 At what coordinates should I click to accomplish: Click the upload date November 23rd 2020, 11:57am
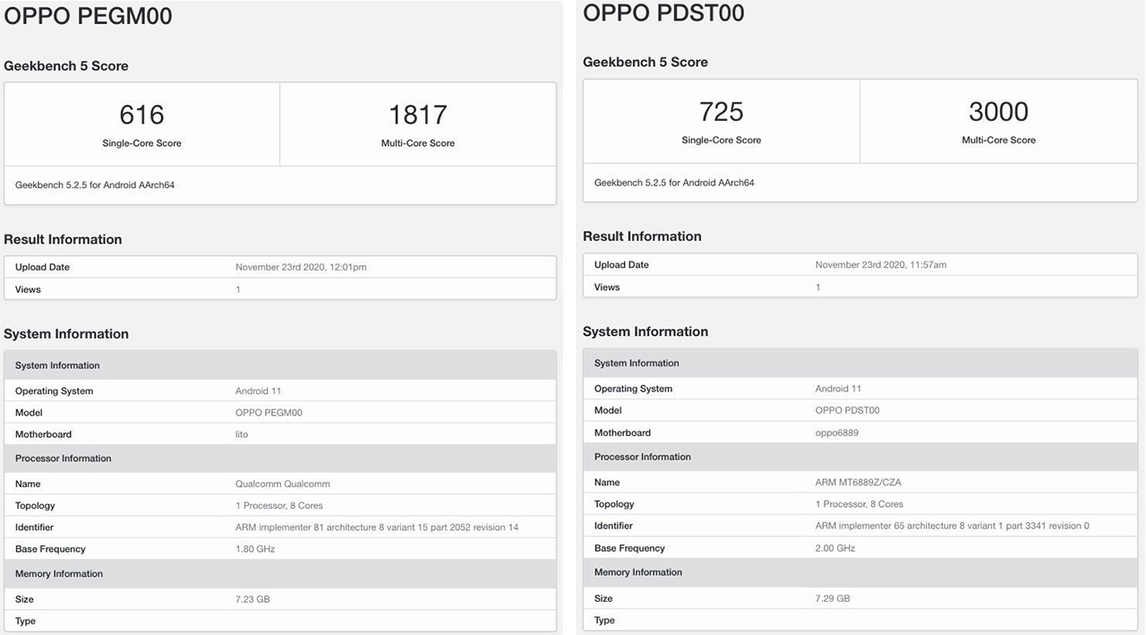pyautogui.click(x=881, y=265)
